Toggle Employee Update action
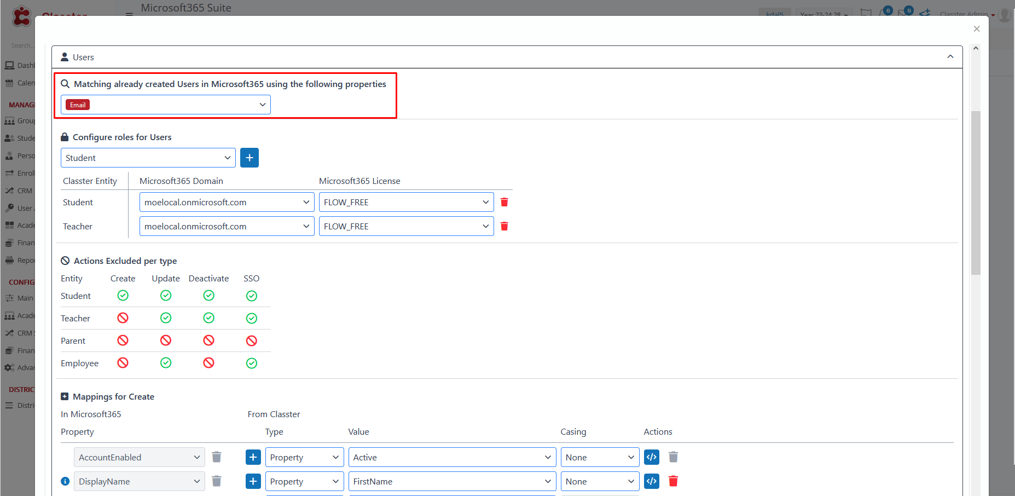 (x=166, y=363)
